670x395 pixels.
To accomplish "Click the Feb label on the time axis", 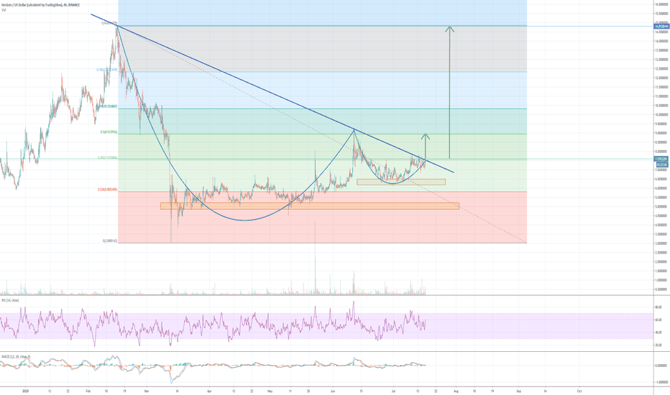I will tap(88, 391).
